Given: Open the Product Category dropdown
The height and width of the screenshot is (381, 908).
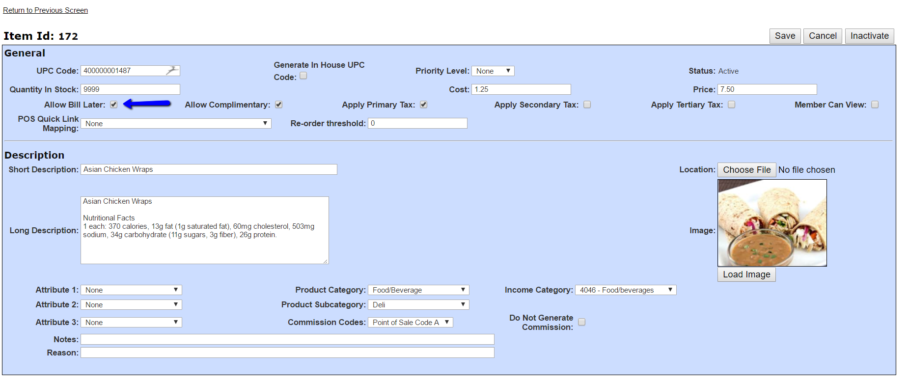Looking at the screenshot, I should (x=418, y=290).
